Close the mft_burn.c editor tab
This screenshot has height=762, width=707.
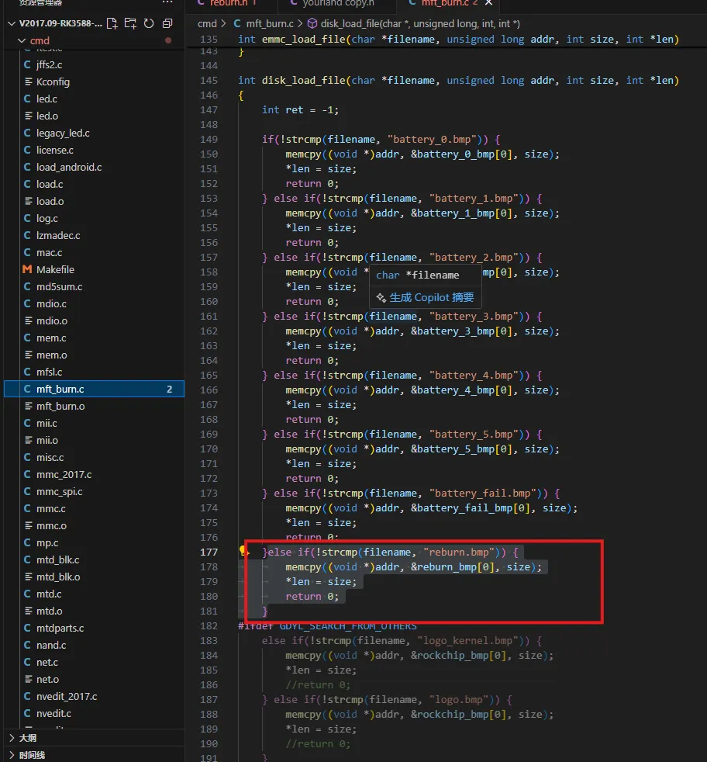pos(488,3)
